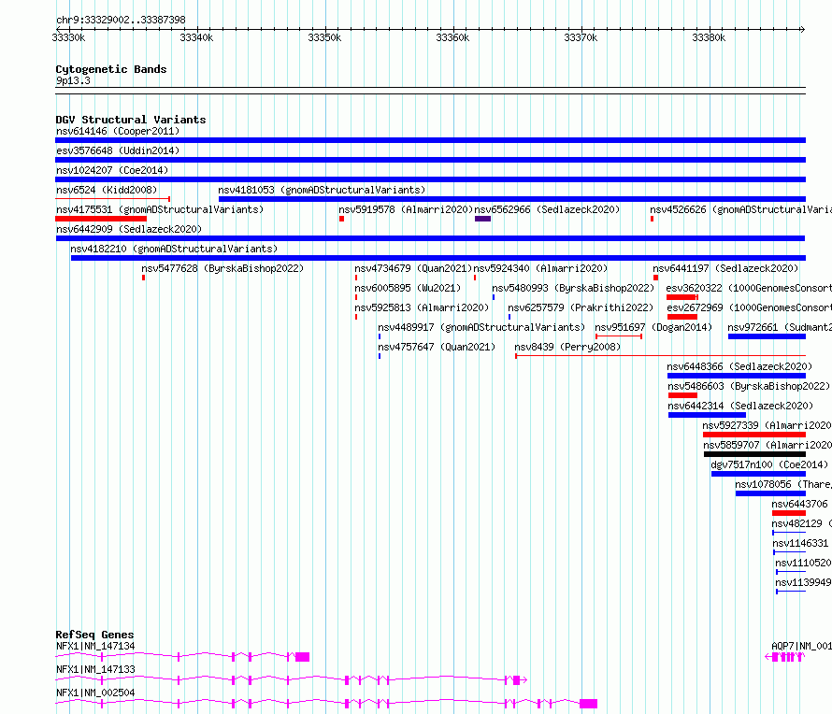Open nsv6005895 (Wu2021) label
Screen dimensions: 832x714
pos(408,288)
